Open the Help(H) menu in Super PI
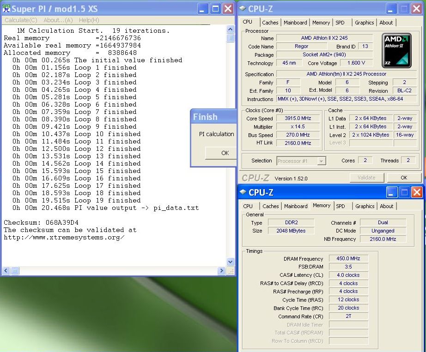 point(89,20)
